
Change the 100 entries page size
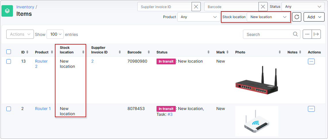55,34
